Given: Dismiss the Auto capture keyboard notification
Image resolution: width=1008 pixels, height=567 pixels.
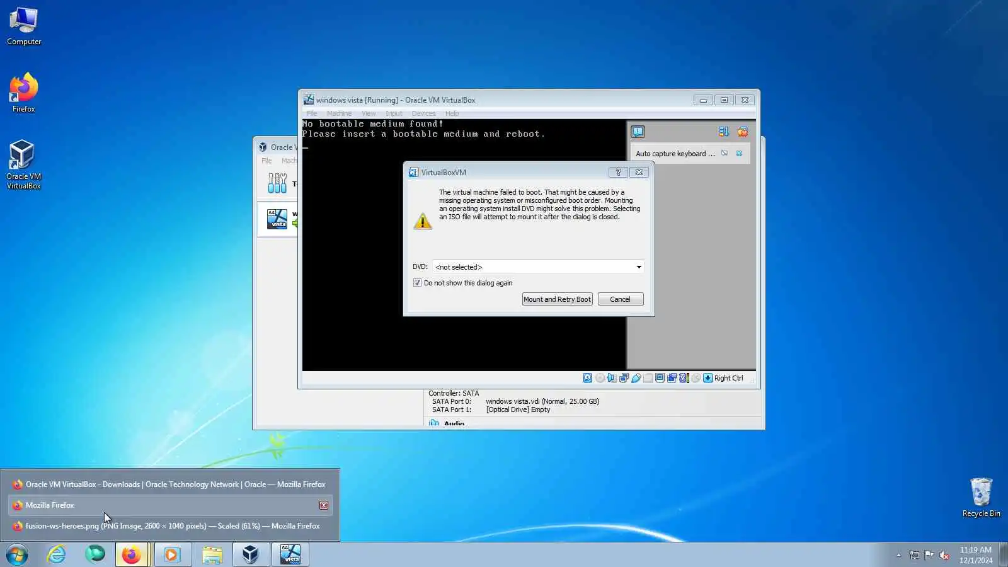Looking at the screenshot, I should (739, 153).
